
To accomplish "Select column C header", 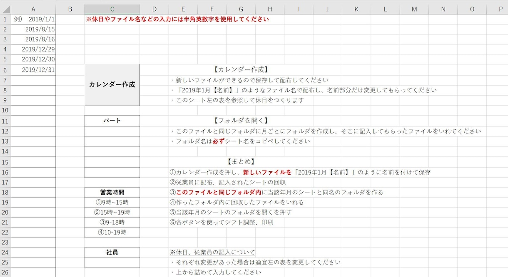I will [x=112, y=9].
